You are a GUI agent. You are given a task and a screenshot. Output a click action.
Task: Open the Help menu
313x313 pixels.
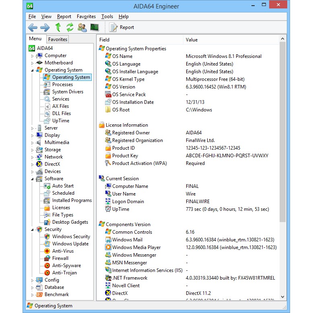pyautogui.click(x=124, y=16)
